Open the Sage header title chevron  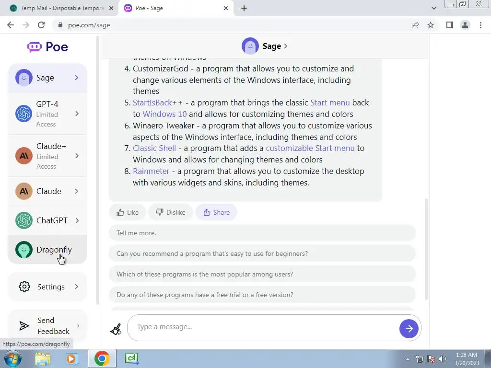(x=285, y=46)
